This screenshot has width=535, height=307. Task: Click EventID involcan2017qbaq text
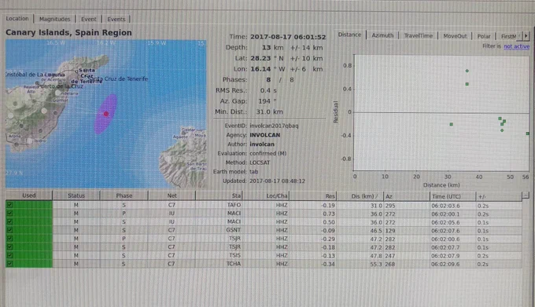point(274,126)
